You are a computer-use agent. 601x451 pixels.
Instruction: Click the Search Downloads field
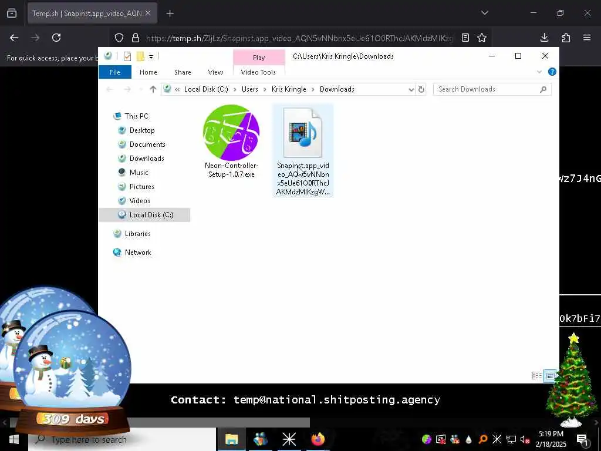coord(492,89)
